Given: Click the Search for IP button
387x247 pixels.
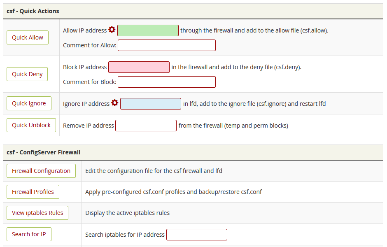Looking at the screenshot, I should [29, 234].
